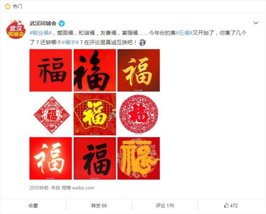Screen dimensions: 266x214
Task: Open the yellow 福 on fan thumbnail
Action: point(95,114)
